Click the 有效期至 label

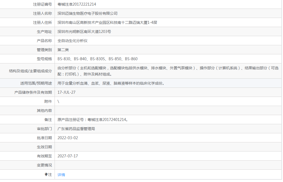(x=44, y=156)
